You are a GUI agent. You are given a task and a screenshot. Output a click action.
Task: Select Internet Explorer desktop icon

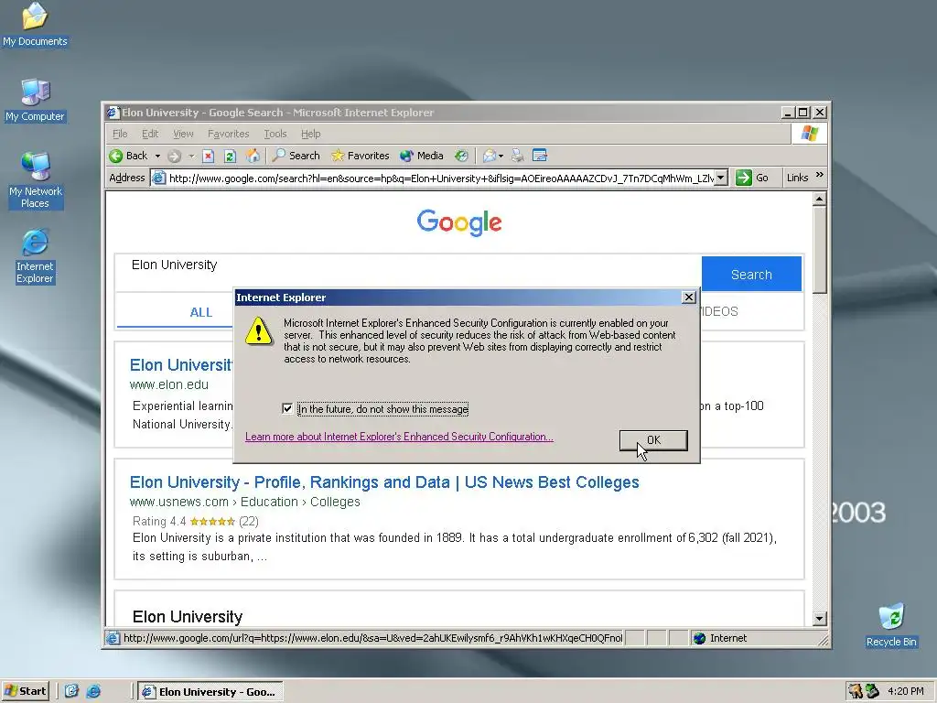(36, 256)
